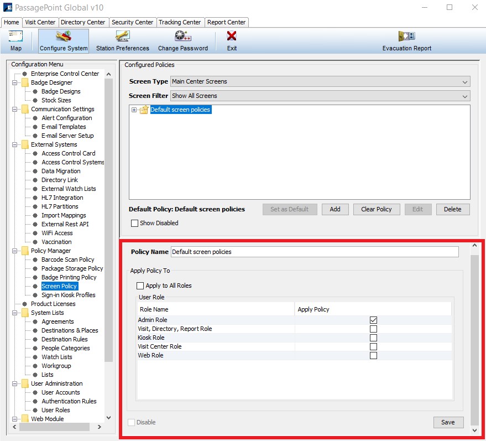Click the Communication Settings folder icon
Image resolution: width=486 pixels, height=441 pixels.
(25, 109)
